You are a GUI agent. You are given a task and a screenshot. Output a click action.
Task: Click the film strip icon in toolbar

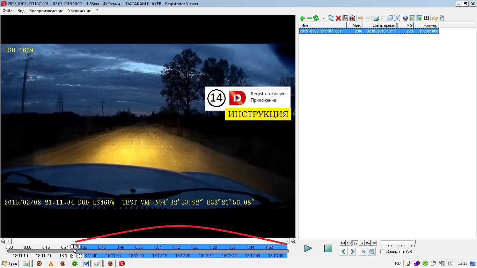click(426, 18)
